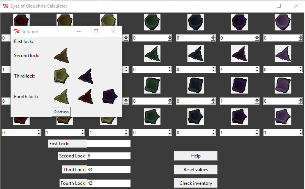Click the blue triangle token icon
Viewport: 305px width, 189px height.
(196, 54)
